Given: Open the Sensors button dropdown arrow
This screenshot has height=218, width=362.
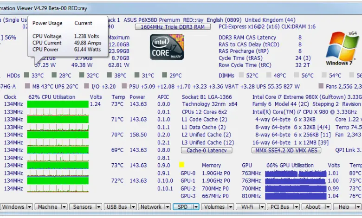Looking at the screenshot, I should point(98,207).
